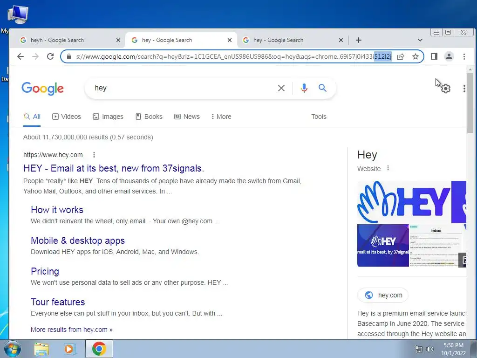Open 'HEY - Email at its best' result
The width and height of the screenshot is (477, 358).
[114, 168]
